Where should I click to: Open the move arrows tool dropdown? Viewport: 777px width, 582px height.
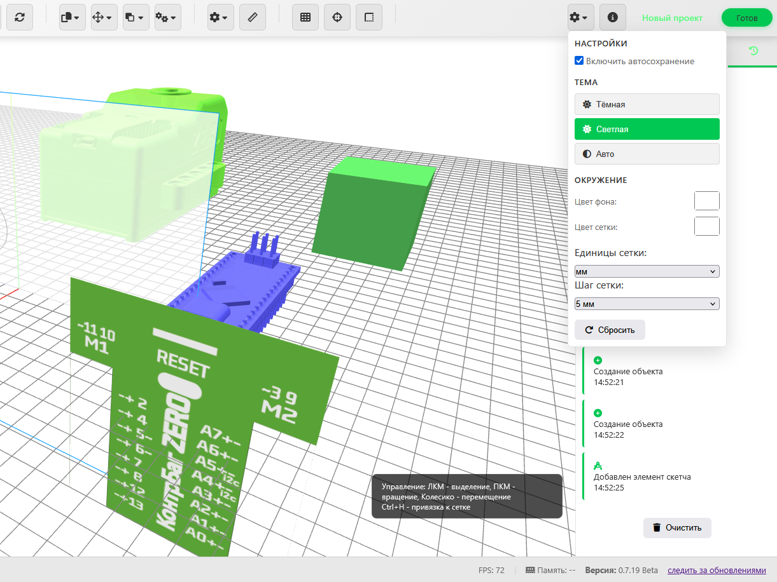pos(104,17)
